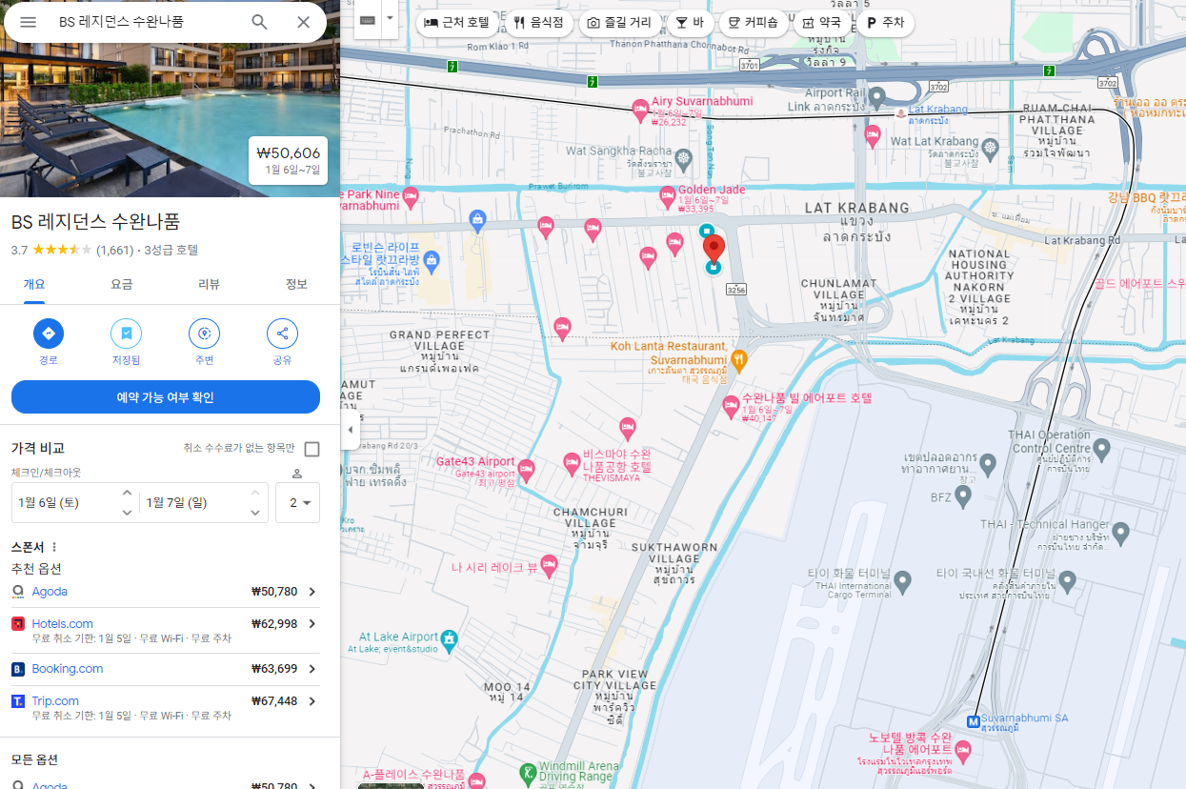The height and width of the screenshot is (789, 1186).
Task: Click 예약 가능 여부 확인 button
Action: 166,397
